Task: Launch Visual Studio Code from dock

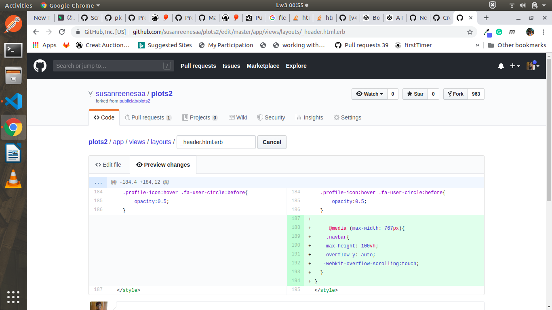Action: (13, 101)
